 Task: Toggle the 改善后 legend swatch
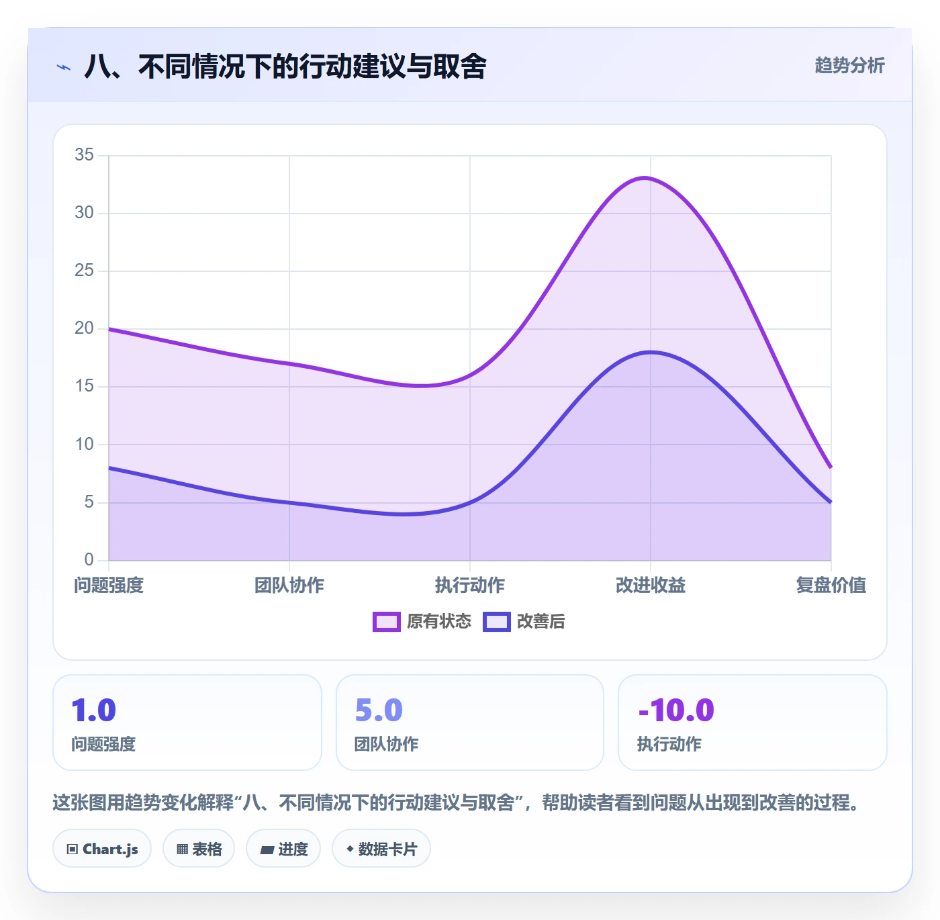click(x=496, y=622)
